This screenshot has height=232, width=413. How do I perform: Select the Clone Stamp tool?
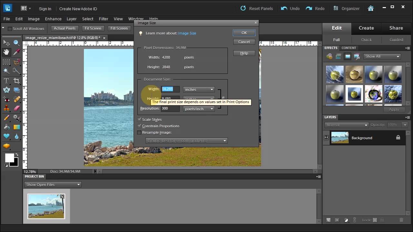[6, 109]
